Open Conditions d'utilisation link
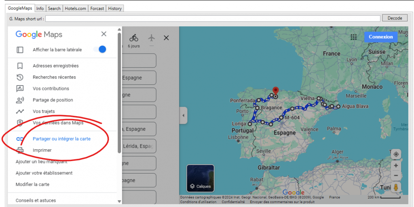Viewport: 414px width, 207px height. pyautogui.click(x=198, y=202)
